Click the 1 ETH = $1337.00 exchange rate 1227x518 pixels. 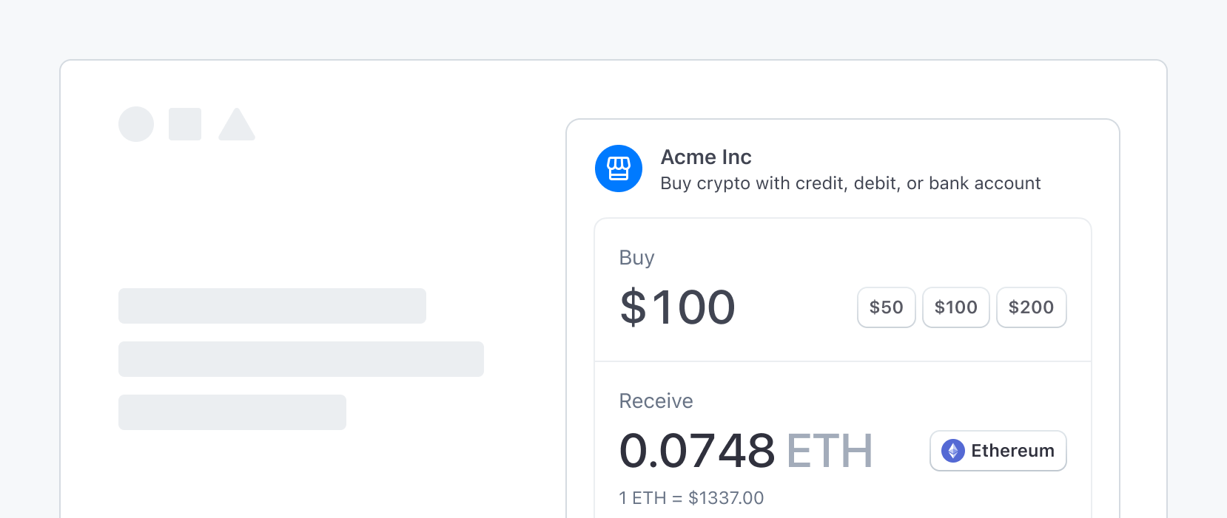tap(691, 498)
